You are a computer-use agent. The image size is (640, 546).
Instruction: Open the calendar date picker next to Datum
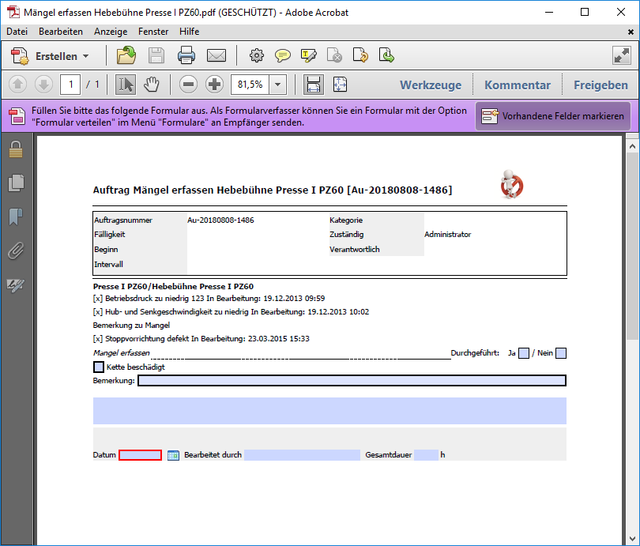(x=174, y=454)
